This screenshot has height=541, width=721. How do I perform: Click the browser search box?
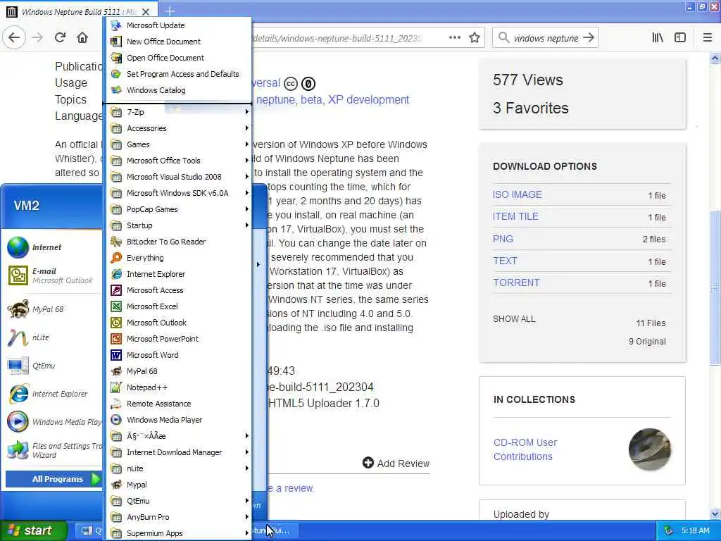[546, 38]
